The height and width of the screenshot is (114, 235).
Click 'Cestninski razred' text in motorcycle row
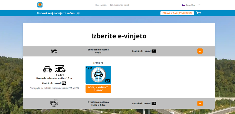141,51
